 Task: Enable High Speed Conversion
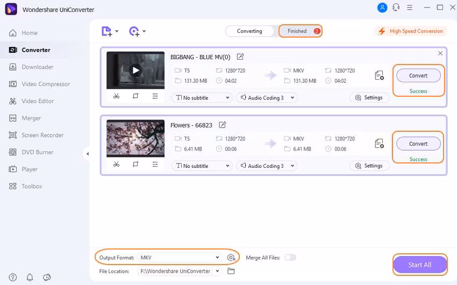coord(410,31)
